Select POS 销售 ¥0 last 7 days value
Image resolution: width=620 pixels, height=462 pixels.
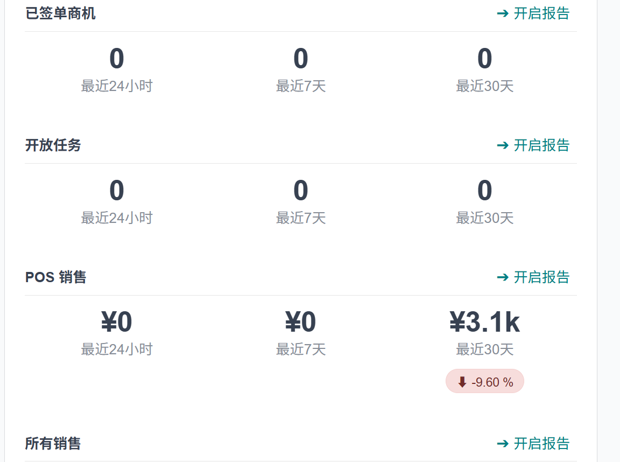(x=300, y=322)
